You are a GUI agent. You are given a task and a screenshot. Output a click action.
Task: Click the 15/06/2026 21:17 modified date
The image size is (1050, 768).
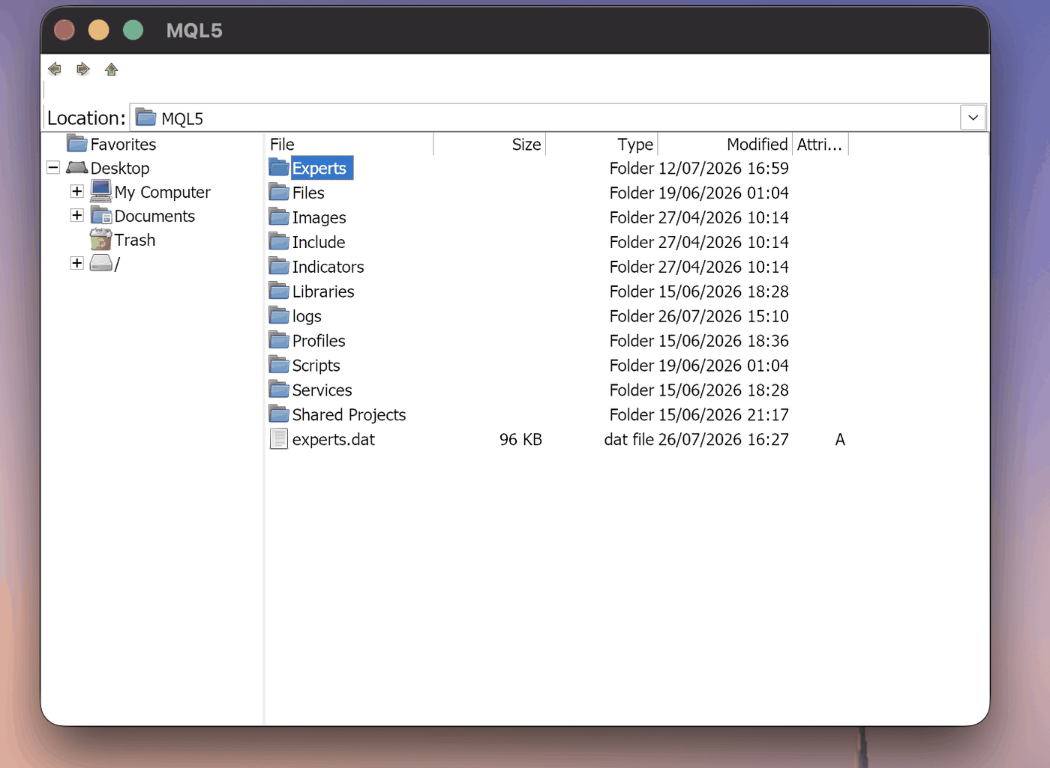pyautogui.click(x=724, y=415)
